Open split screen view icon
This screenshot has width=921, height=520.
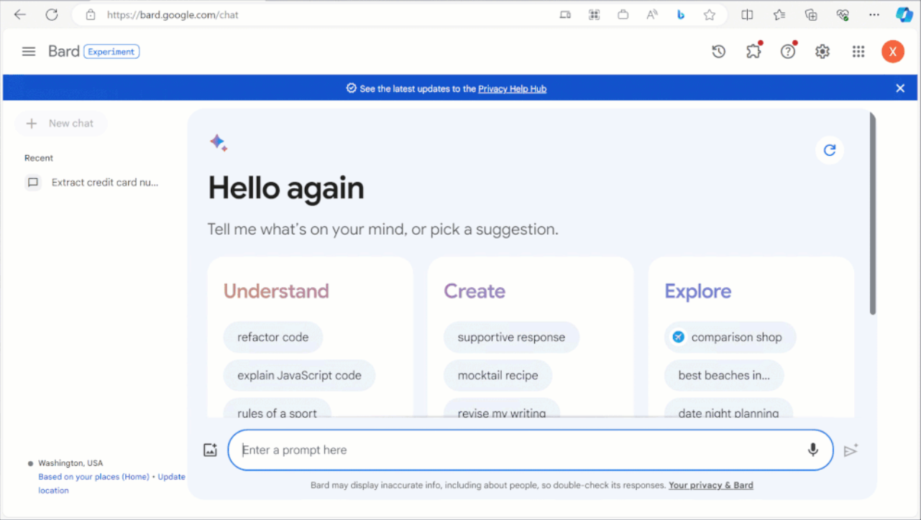(x=747, y=14)
